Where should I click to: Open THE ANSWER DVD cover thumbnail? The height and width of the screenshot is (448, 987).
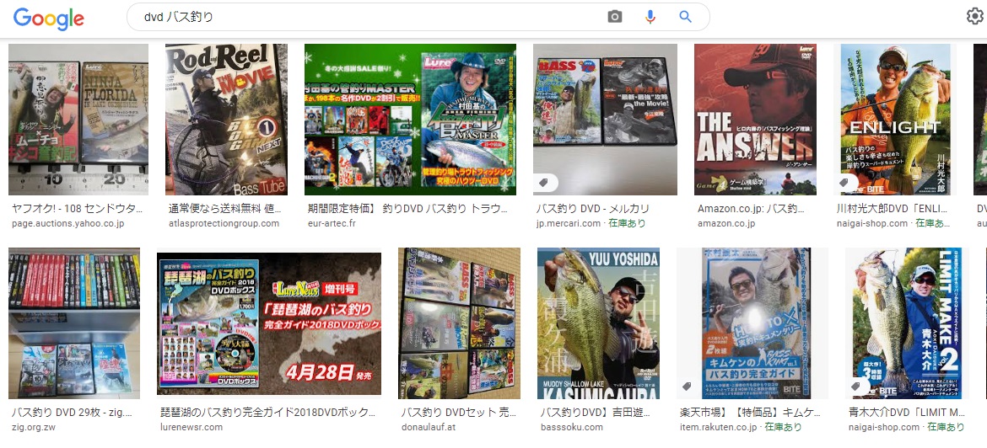[x=755, y=120]
